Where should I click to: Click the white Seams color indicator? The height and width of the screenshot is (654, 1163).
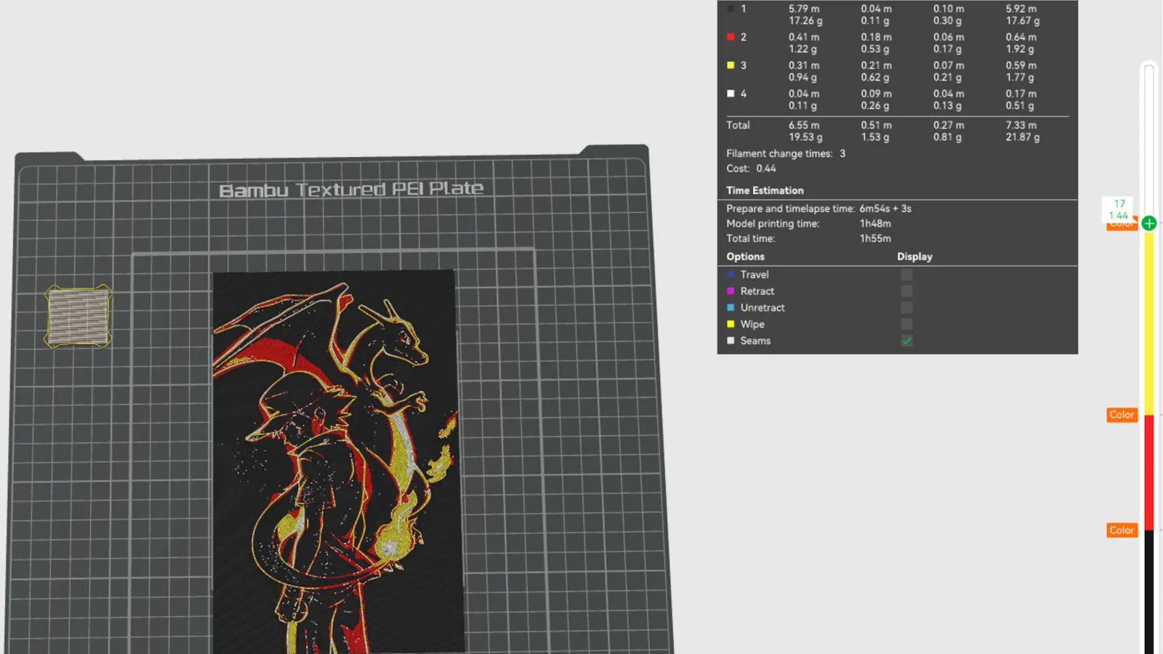pyautogui.click(x=731, y=341)
